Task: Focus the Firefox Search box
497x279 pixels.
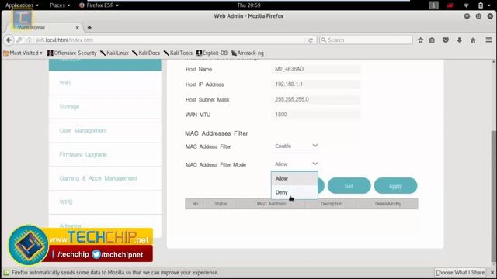Action: (x=366, y=40)
